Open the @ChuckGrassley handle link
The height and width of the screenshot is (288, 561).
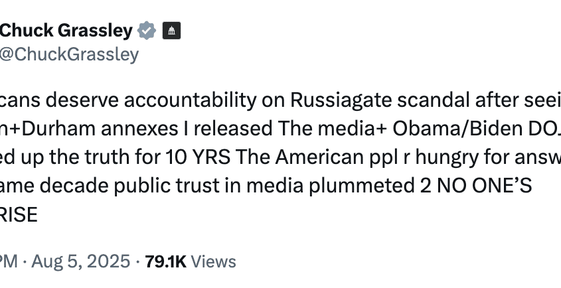(x=69, y=54)
